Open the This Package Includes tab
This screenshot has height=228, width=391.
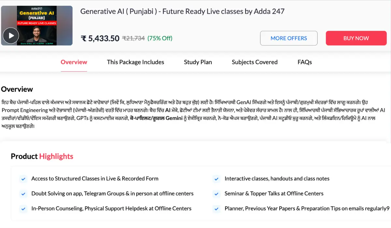[136, 62]
